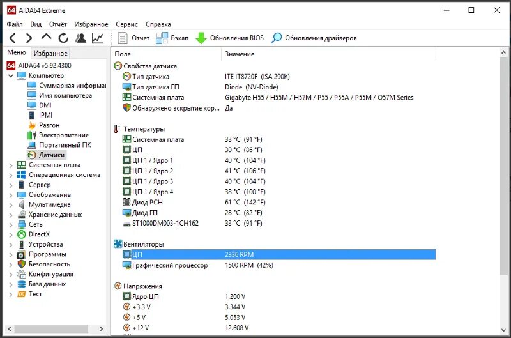Expand the Системная плата tree node
The image size is (511, 338).
point(11,165)
